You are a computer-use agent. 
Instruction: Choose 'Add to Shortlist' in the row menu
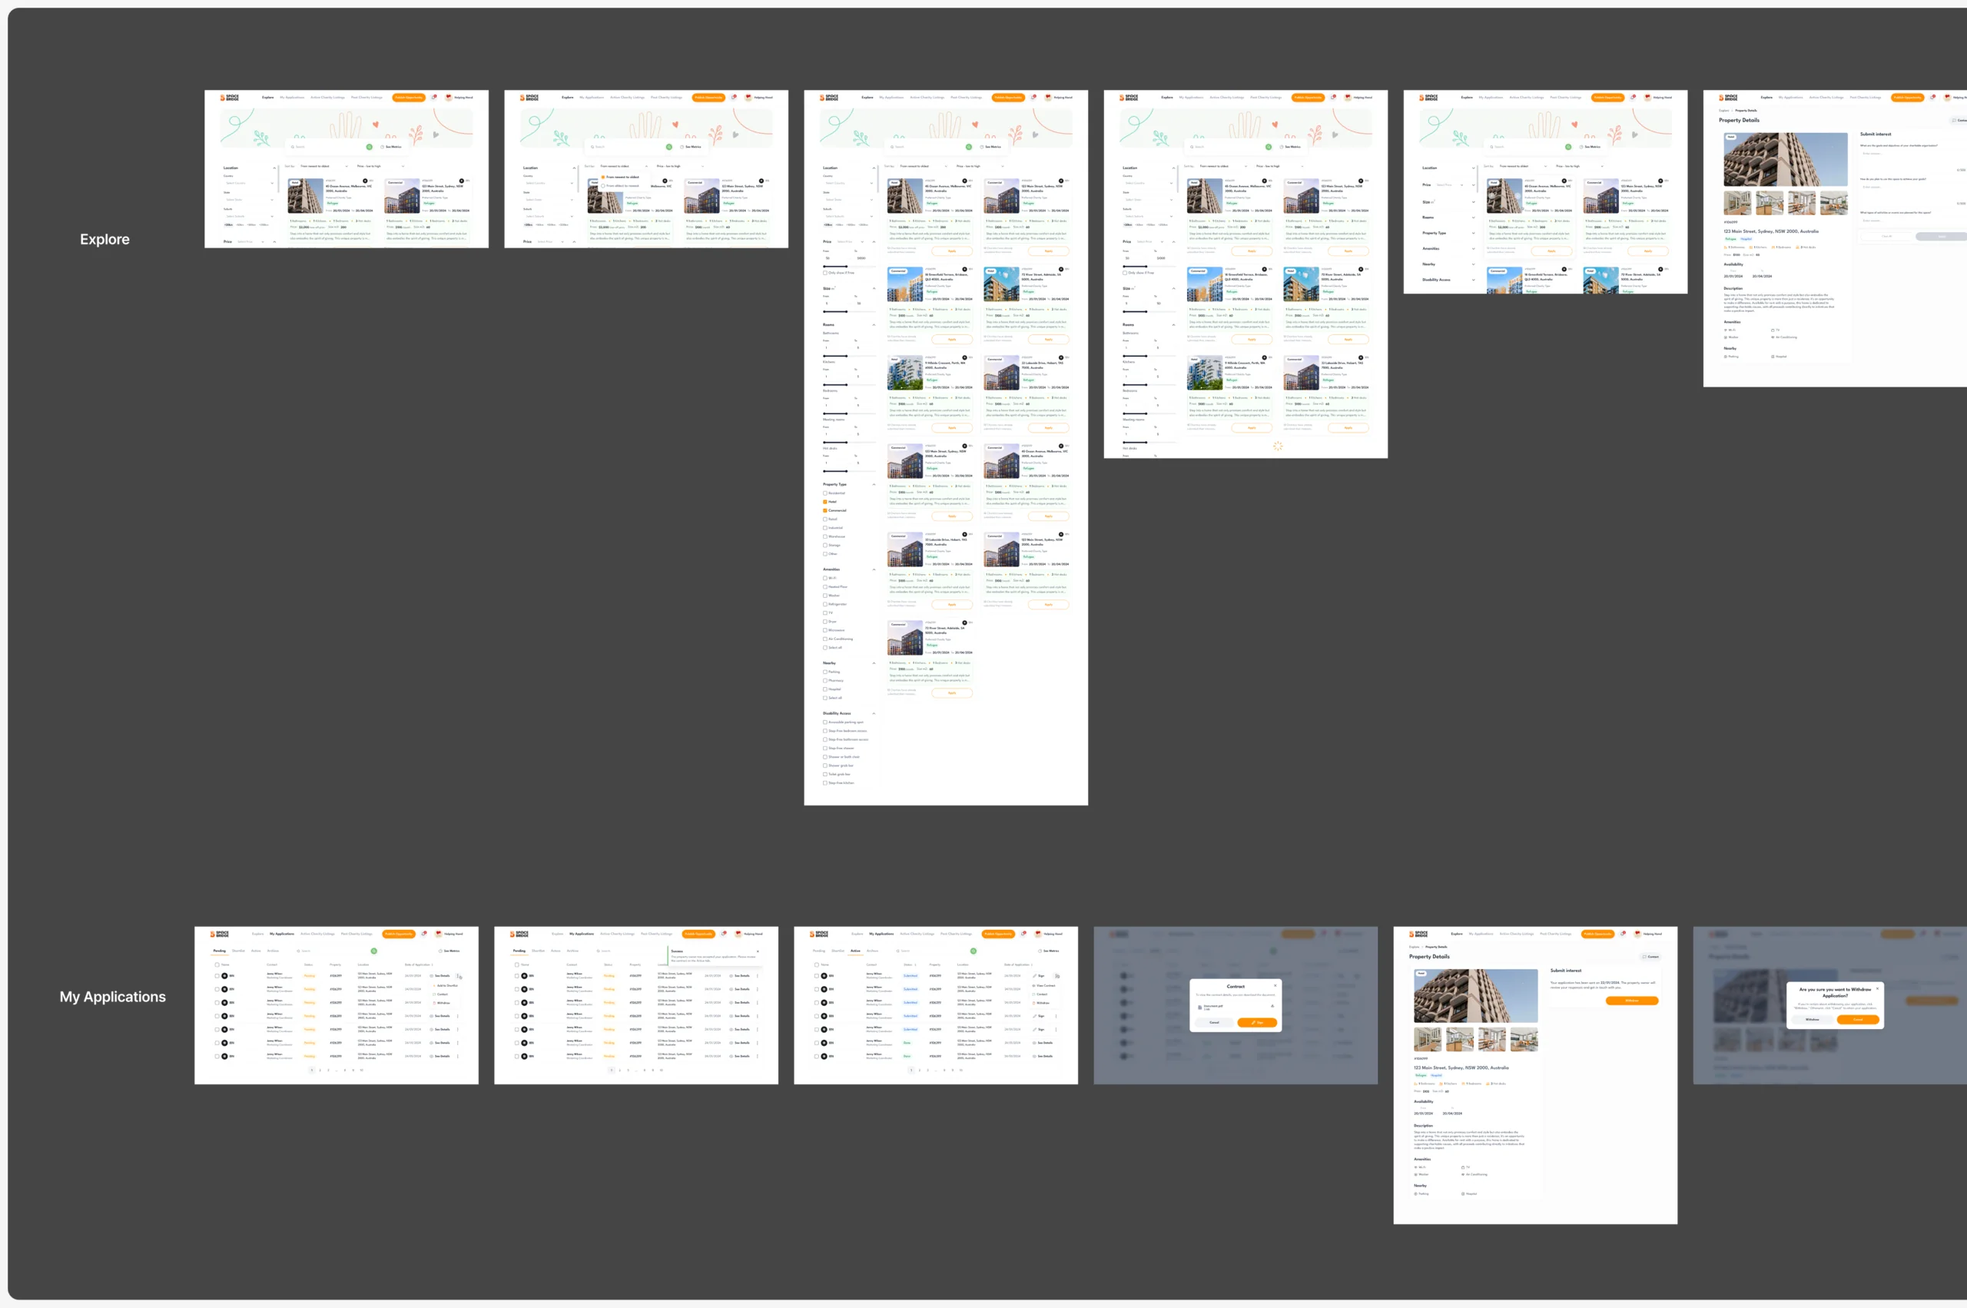click(x=446, y=986)
